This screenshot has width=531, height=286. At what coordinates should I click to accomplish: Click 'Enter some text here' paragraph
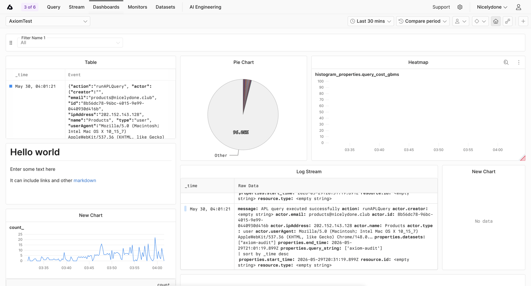click(33, 169)
